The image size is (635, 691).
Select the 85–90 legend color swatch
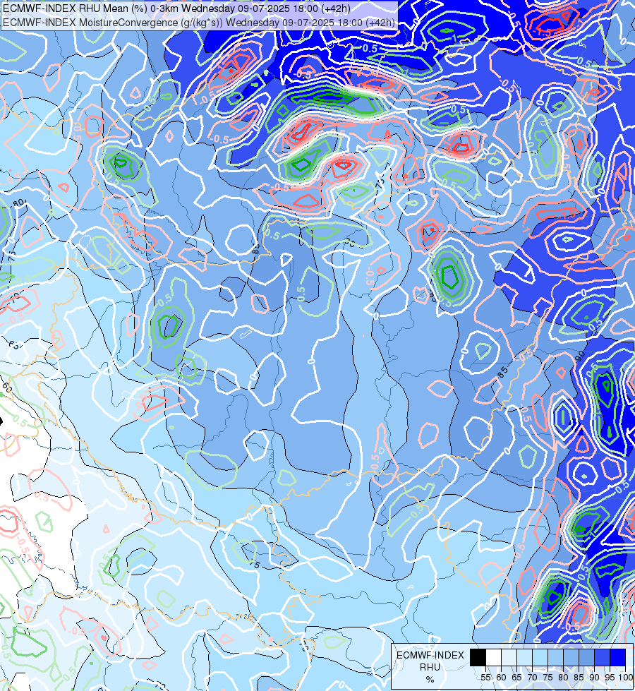click(x=586, y=657)
